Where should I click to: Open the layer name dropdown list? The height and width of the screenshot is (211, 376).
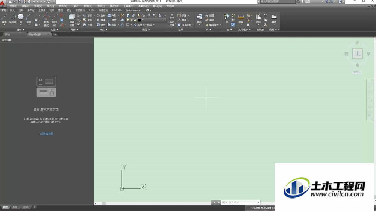pos(165,20)
